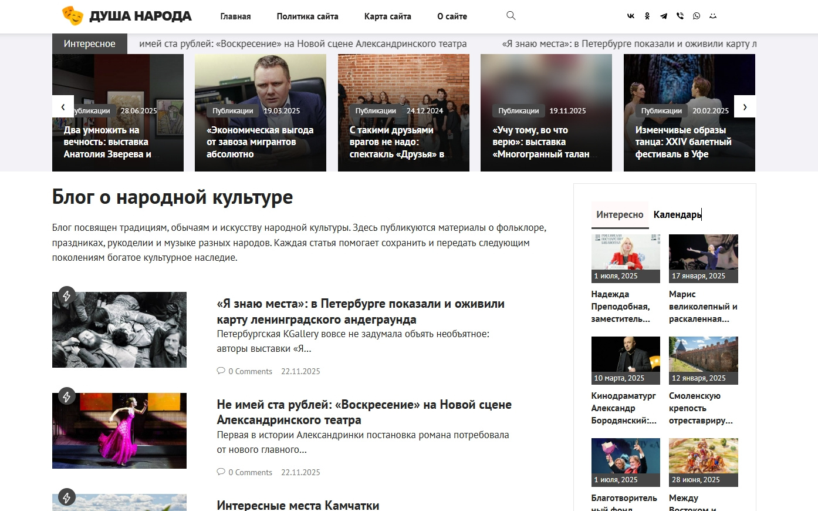Open sidebar thumbnail above «Благотворительный фонд»

[626, 462]
